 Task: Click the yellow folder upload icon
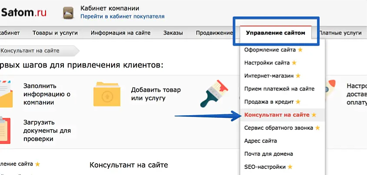pyautogui.click(x=107, y=94)
